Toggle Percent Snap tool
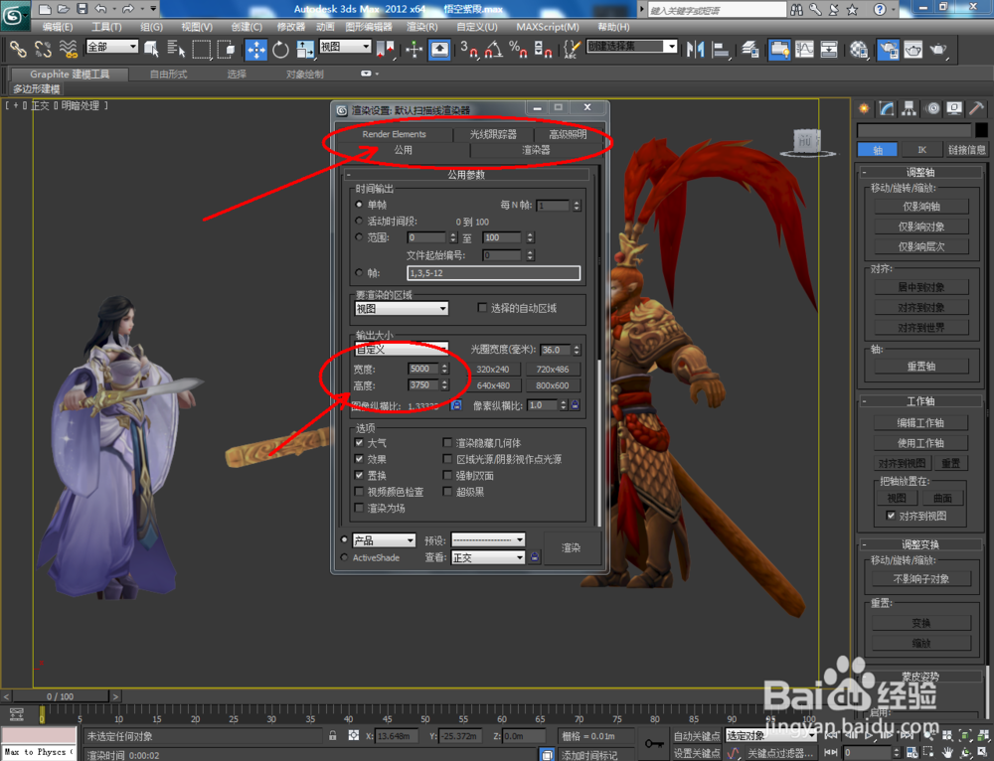This screenshot has height=761, width=994. (517, 49)
